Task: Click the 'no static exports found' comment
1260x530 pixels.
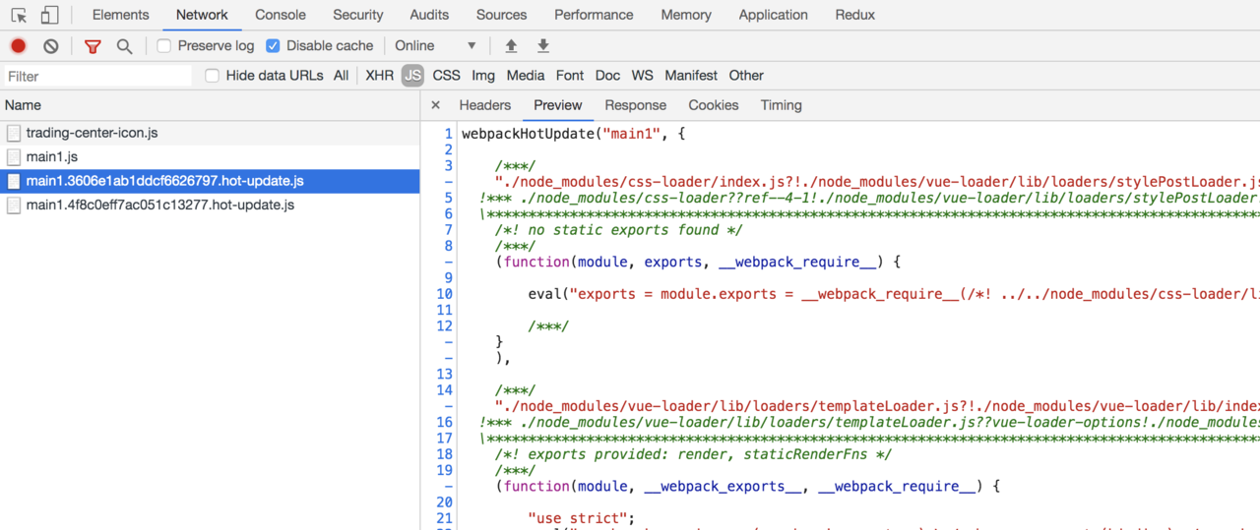Action: tap(618, 230)
